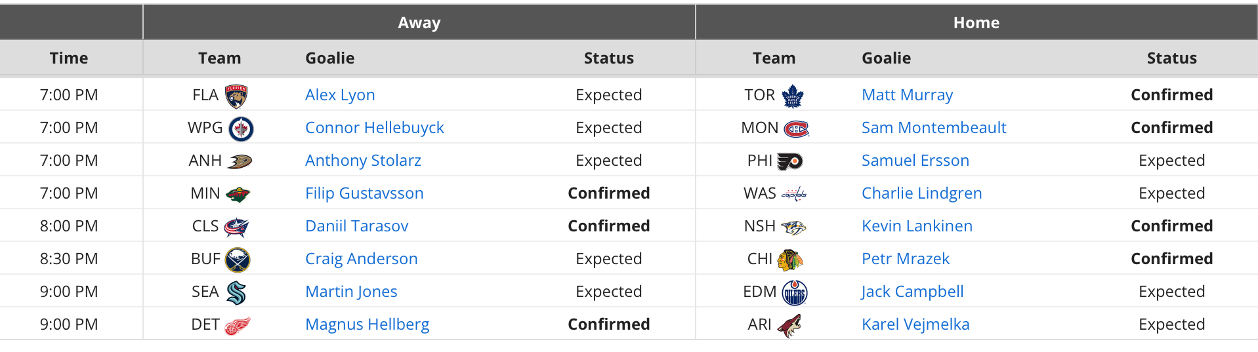Click the Detroit Red Wings logo
1258x352 pixels.
point(238,325)
